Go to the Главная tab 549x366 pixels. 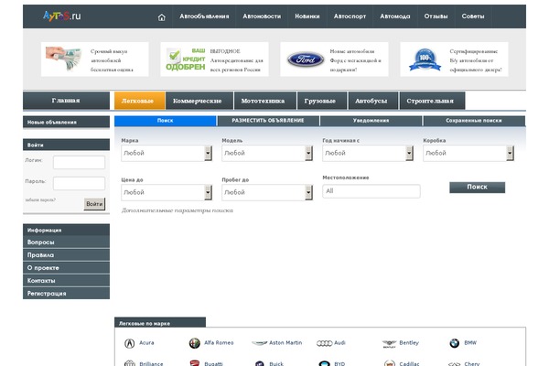point(66,101)
